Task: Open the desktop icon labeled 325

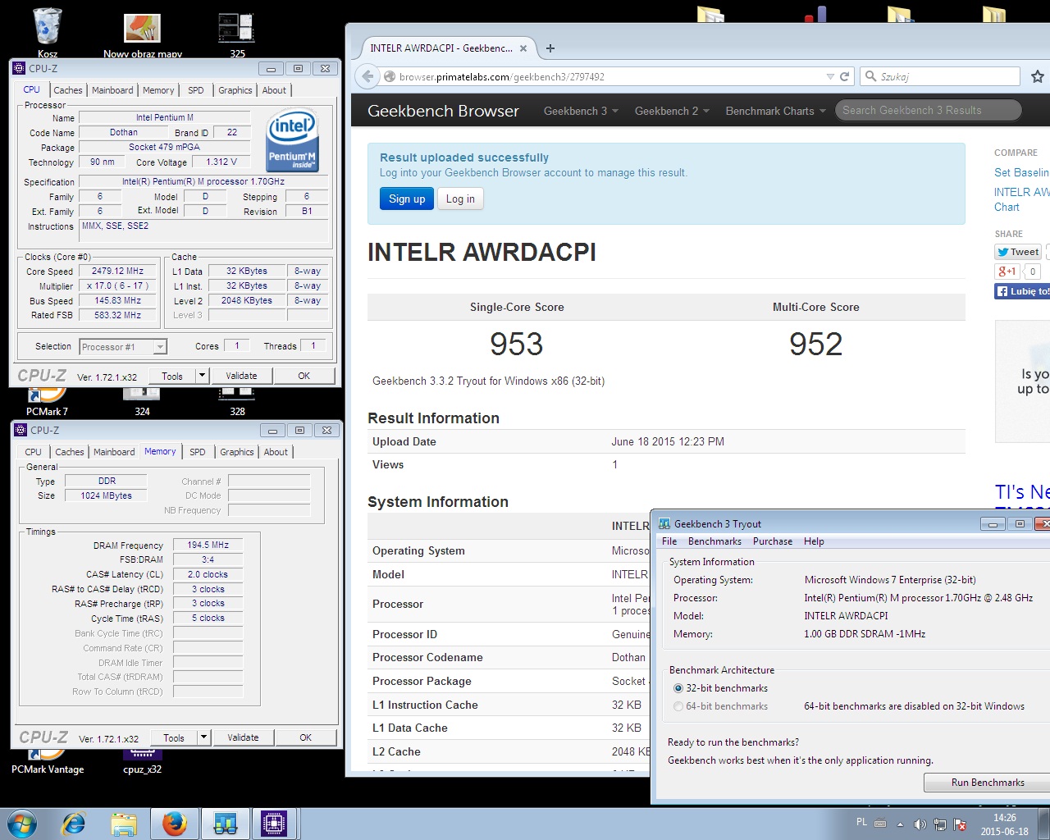Action: 237,31
